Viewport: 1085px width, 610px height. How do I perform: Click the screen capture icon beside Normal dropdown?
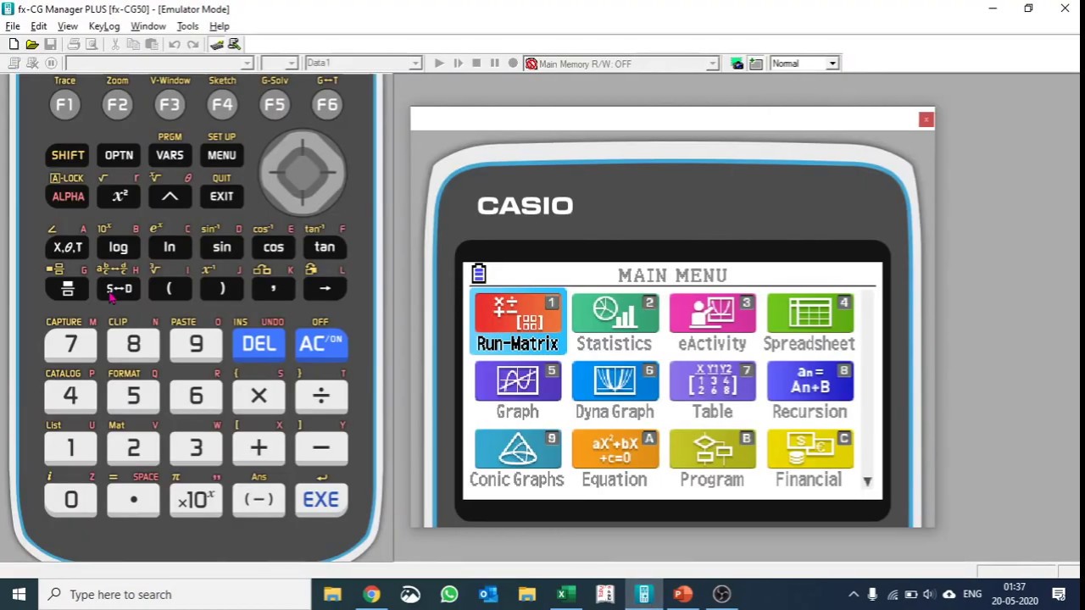[737, 64]
